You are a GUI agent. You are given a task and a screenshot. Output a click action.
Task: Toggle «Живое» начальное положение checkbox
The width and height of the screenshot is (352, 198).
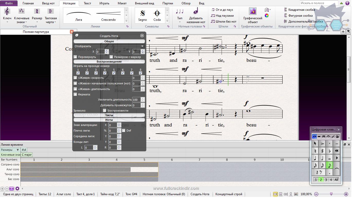(x=75, y=83)
